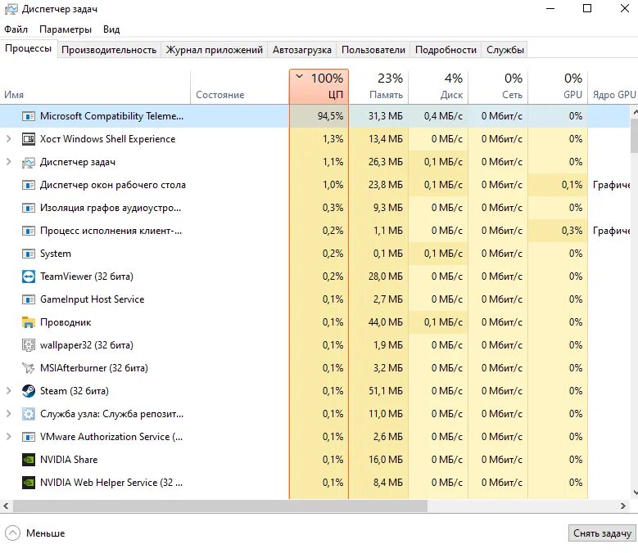Sort by the GPU column header

[558, 86]
